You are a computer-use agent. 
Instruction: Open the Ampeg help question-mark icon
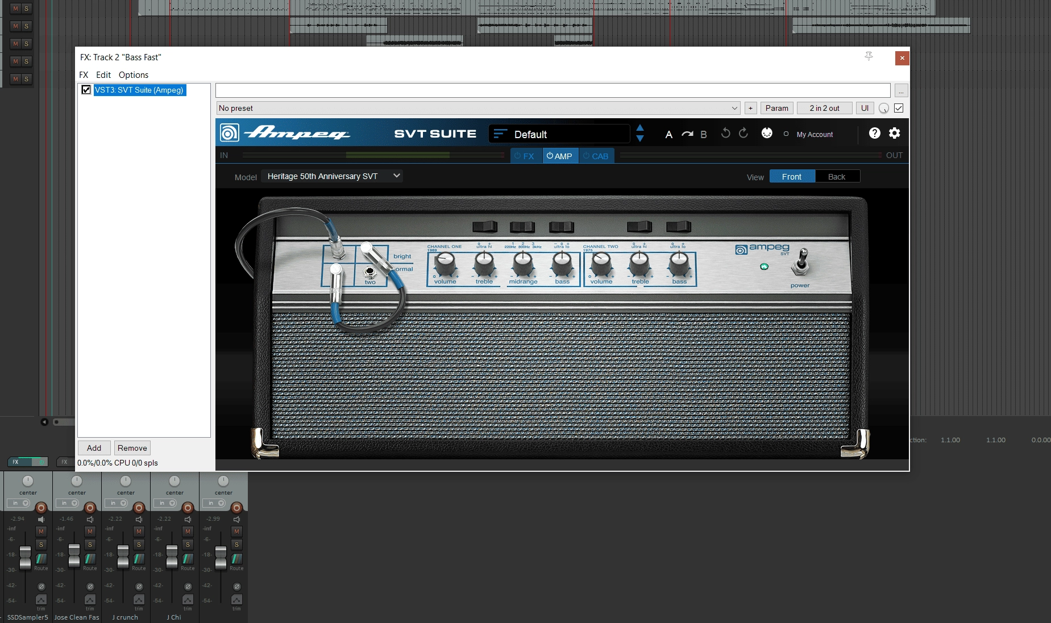tap(874, 133)
